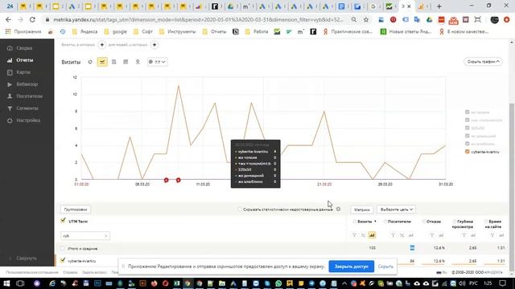Bookmark this page with star icon
The image size is (515, 289).
(x=366, y=19)
